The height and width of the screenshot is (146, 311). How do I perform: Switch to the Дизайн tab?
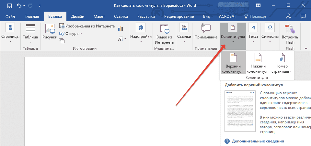78,16
